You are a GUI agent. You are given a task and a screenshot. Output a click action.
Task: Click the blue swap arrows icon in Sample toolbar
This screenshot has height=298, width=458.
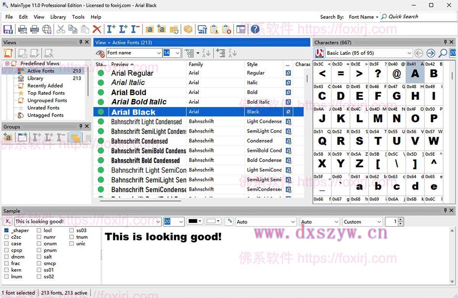[229, 221]
